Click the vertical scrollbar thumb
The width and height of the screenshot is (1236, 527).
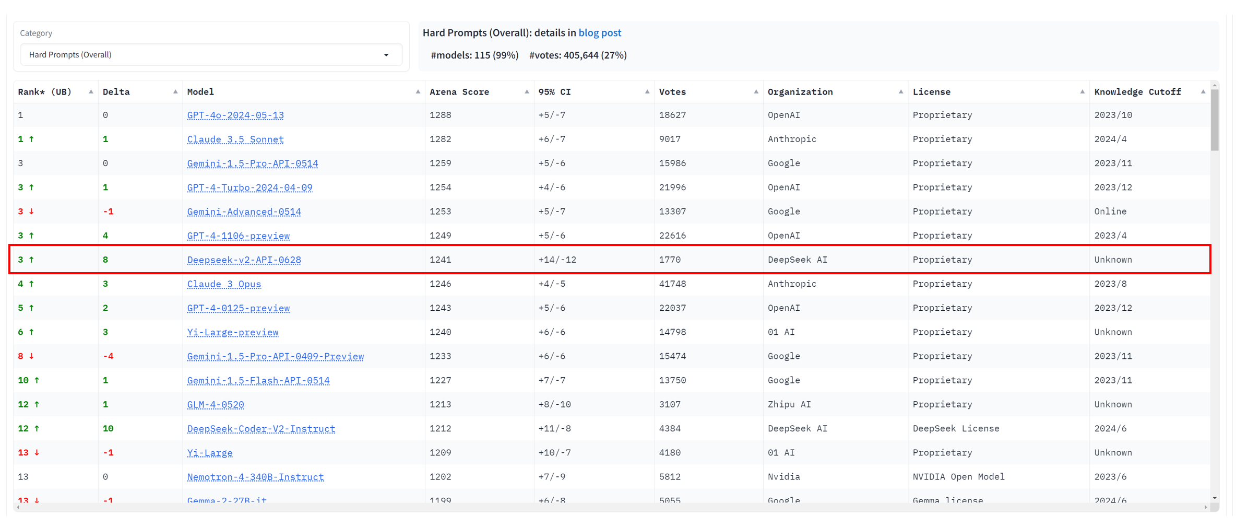point(1215,120)
